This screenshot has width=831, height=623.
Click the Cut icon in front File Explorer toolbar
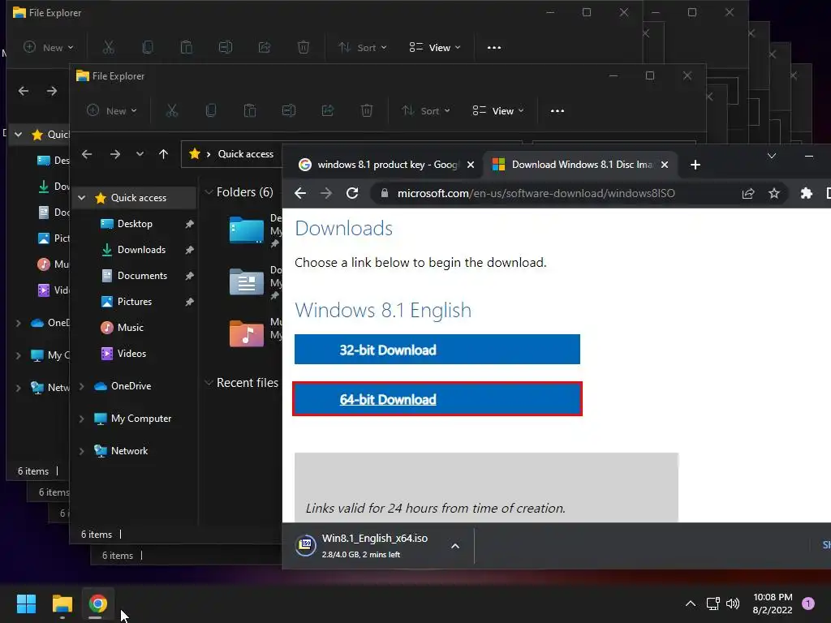click(172, 110)
